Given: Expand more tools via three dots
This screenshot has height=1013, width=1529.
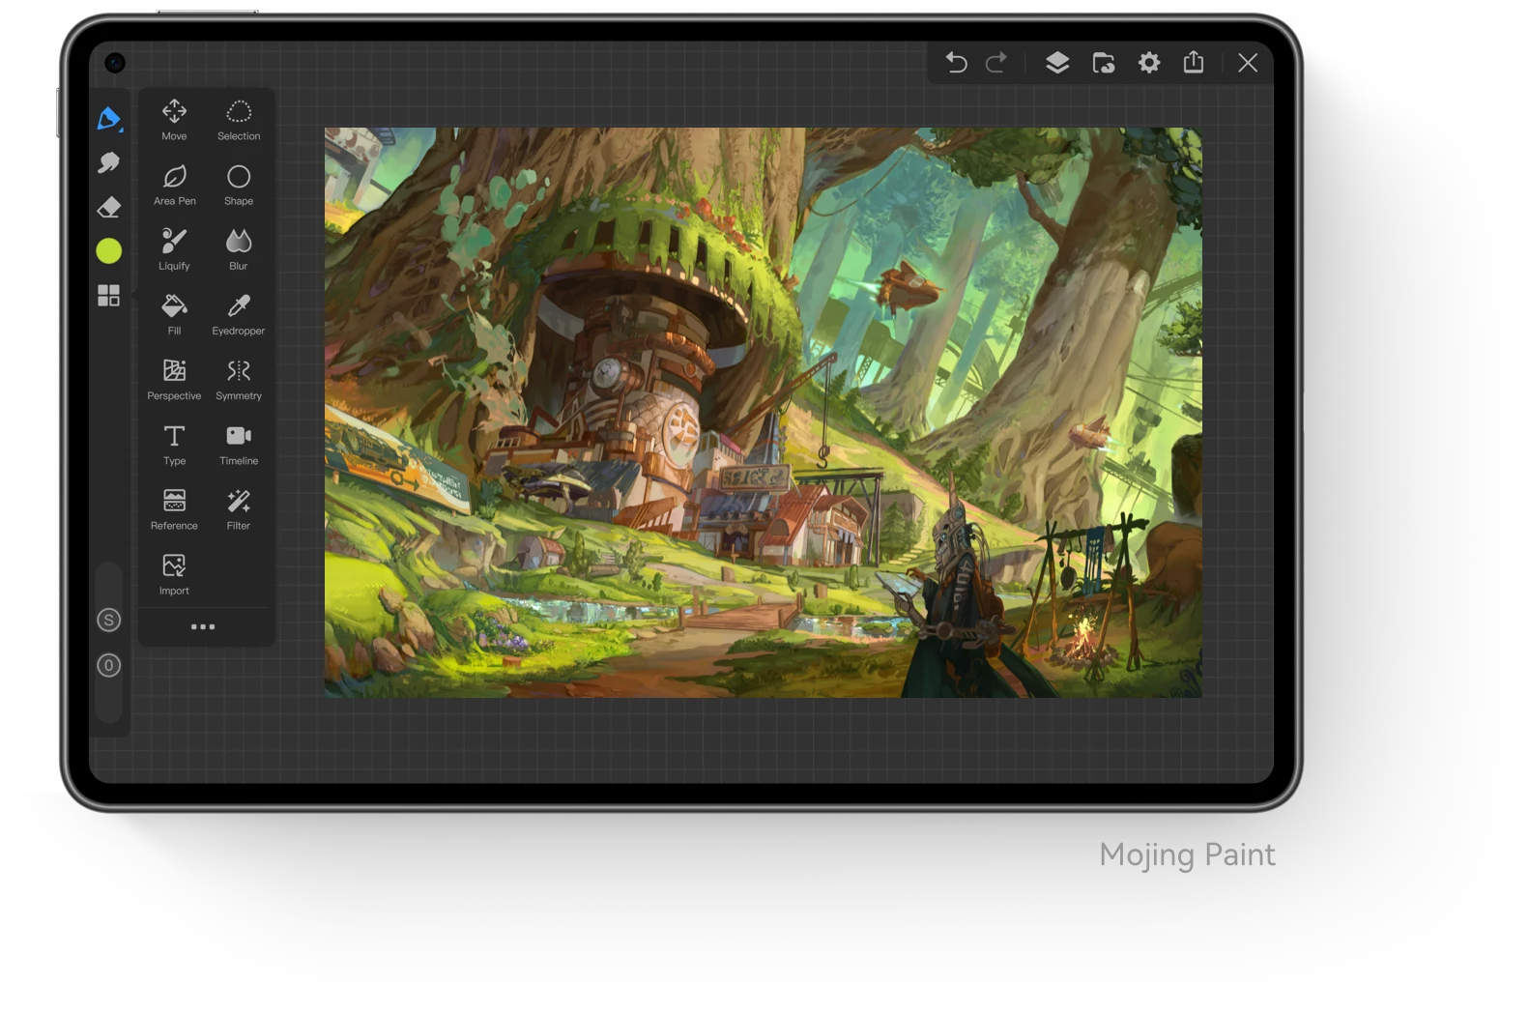Looking at the screenshot, I should click(x=203, y=626).
